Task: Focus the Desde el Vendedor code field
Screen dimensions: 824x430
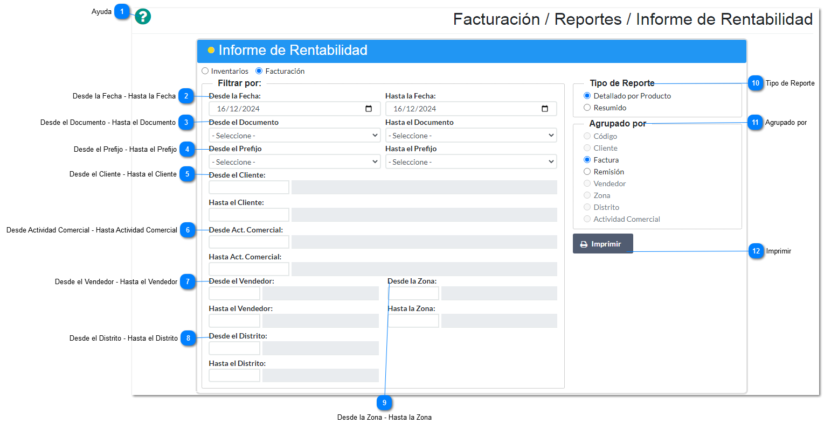Action: [x=234, y=293]
